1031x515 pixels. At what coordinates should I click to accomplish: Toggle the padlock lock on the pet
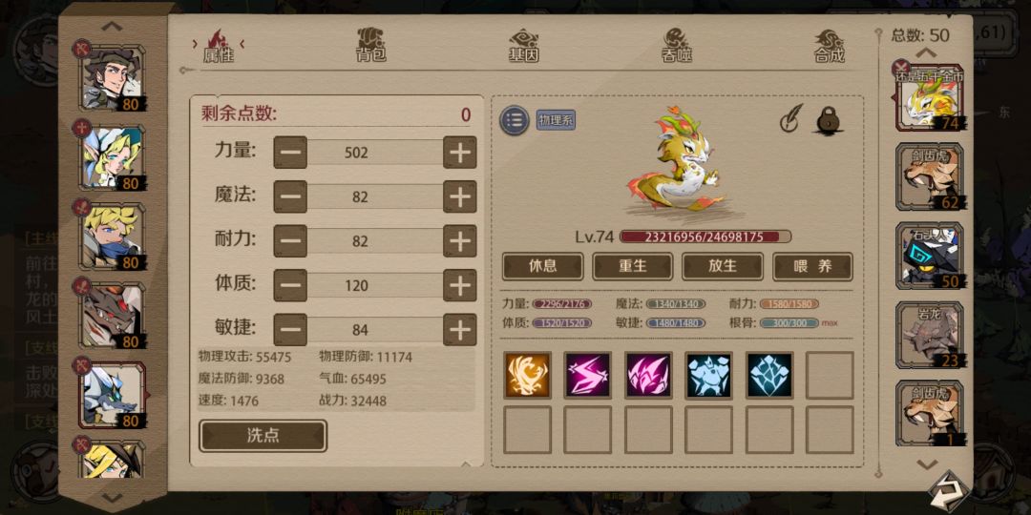(830, 120)
